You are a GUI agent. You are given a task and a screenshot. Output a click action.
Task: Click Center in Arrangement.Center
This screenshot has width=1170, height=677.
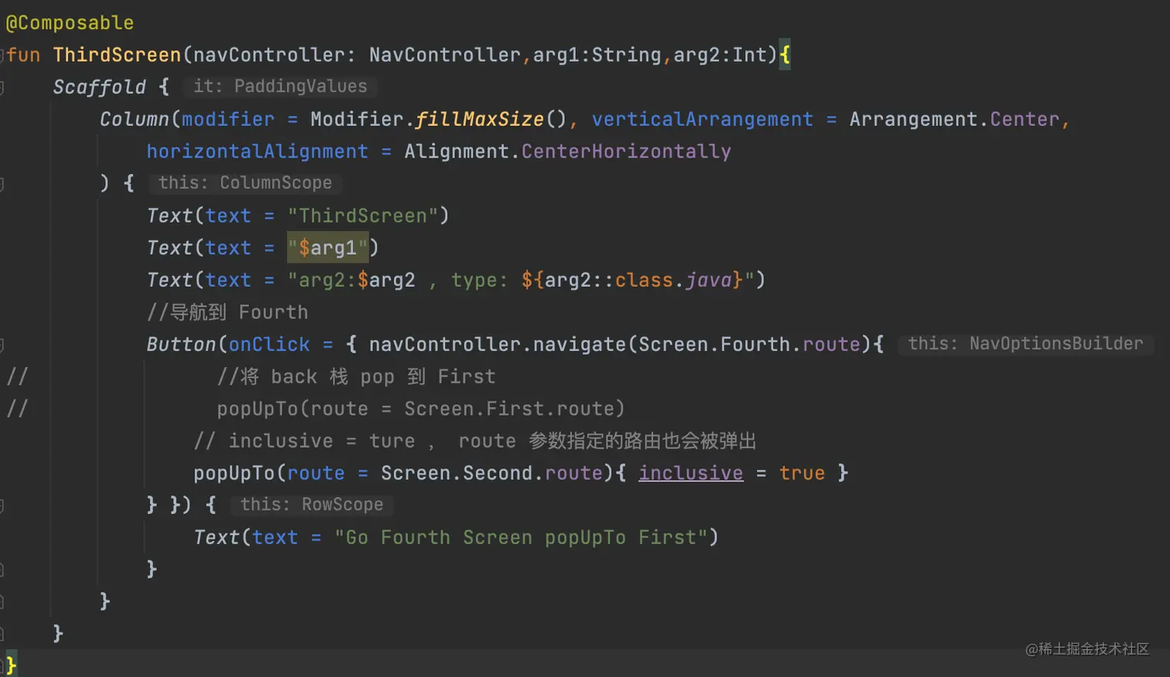point(1025,119)
